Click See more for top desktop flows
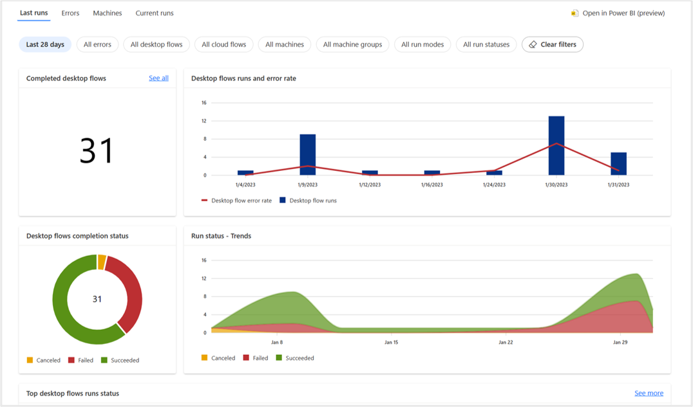The image size is (693, 407). click(x=649, y=393)
